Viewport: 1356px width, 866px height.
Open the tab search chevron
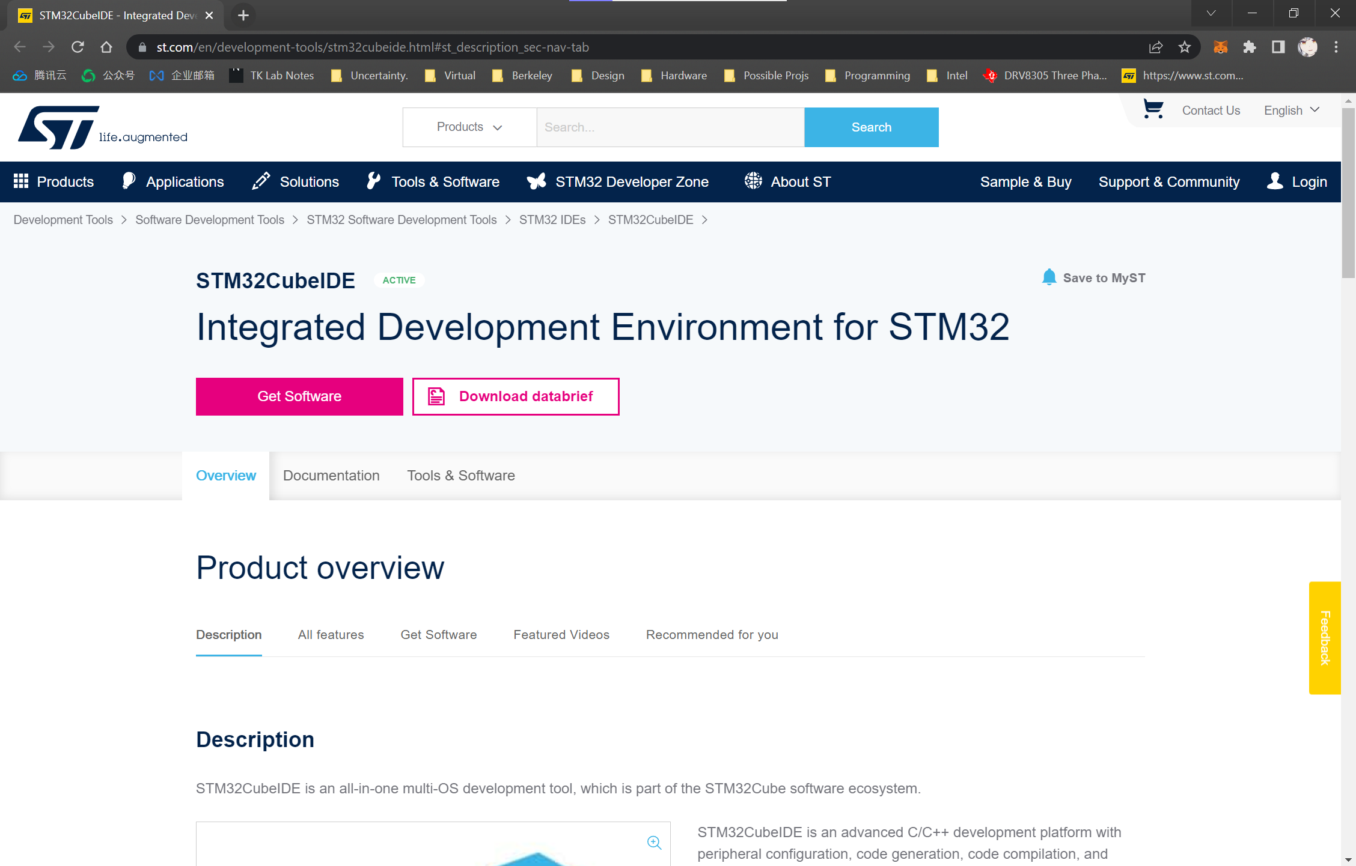pos(1211,13)
